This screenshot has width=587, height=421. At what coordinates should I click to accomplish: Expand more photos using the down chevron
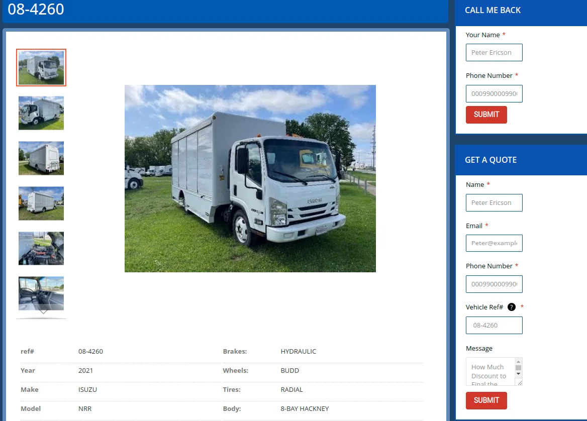click(42, 311)
